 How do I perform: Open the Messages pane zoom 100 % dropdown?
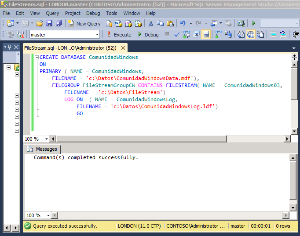pos(48,215)
